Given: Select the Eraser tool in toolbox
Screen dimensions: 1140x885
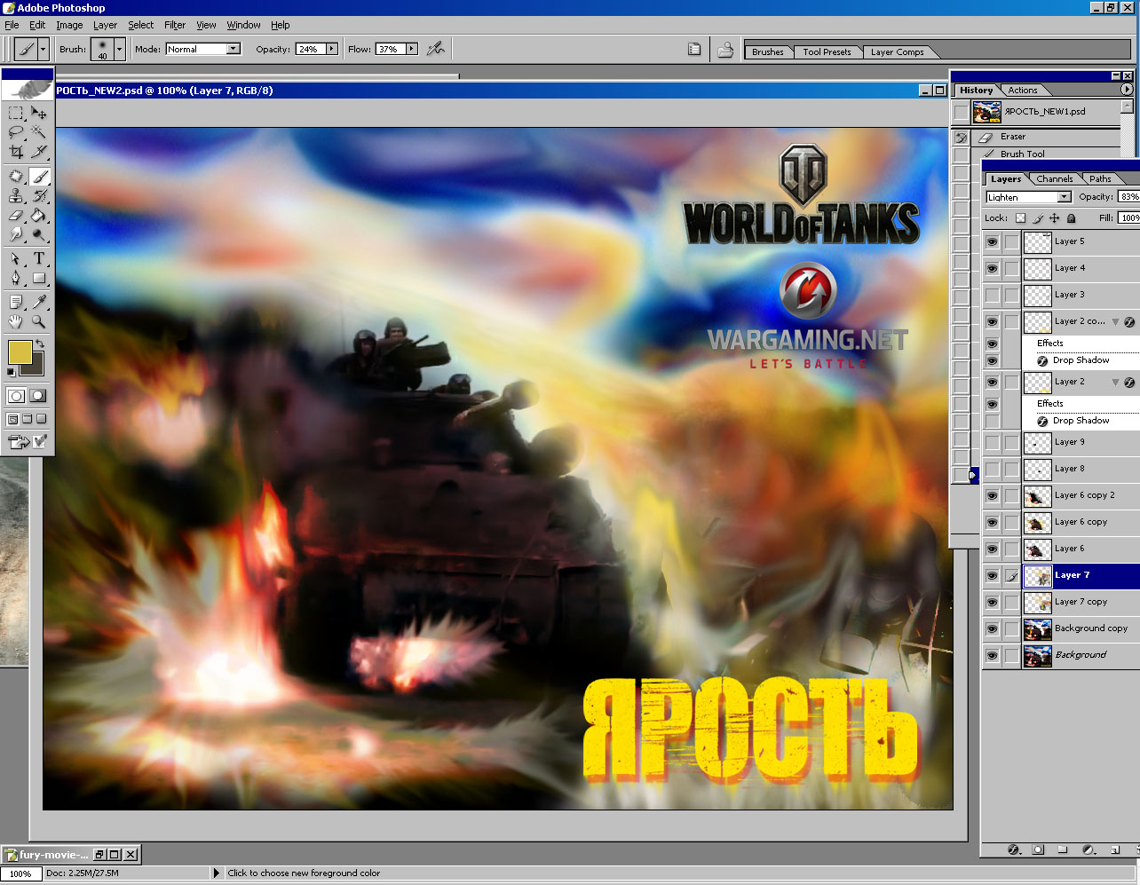Looking at the screenshot, I should (16, 216).
